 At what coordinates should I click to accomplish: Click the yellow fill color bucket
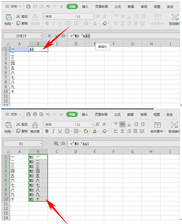click(x=86, y=131)
